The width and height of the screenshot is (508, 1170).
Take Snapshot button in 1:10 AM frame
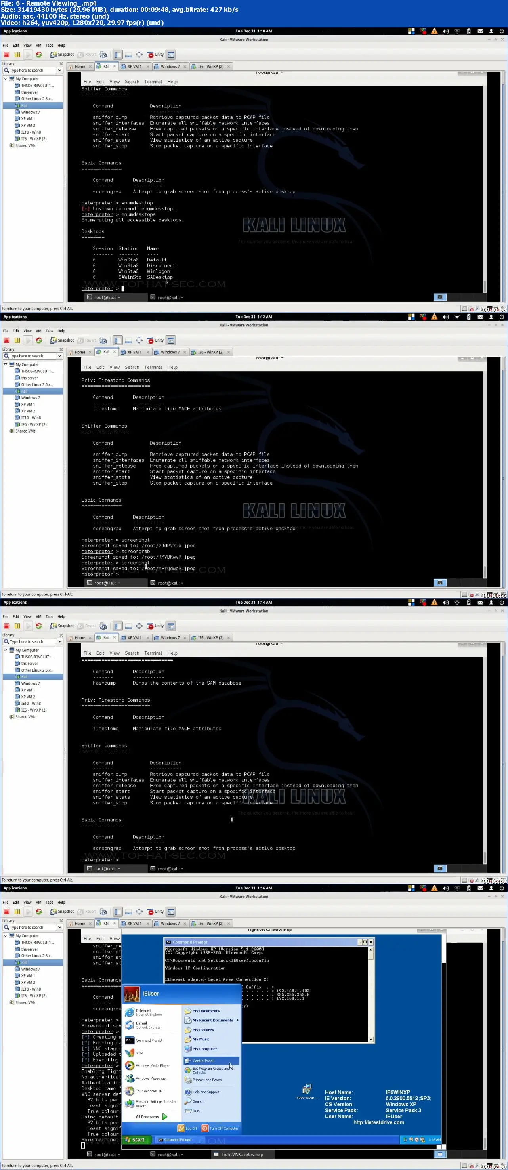pyautogui.click(x=62, y=55)
